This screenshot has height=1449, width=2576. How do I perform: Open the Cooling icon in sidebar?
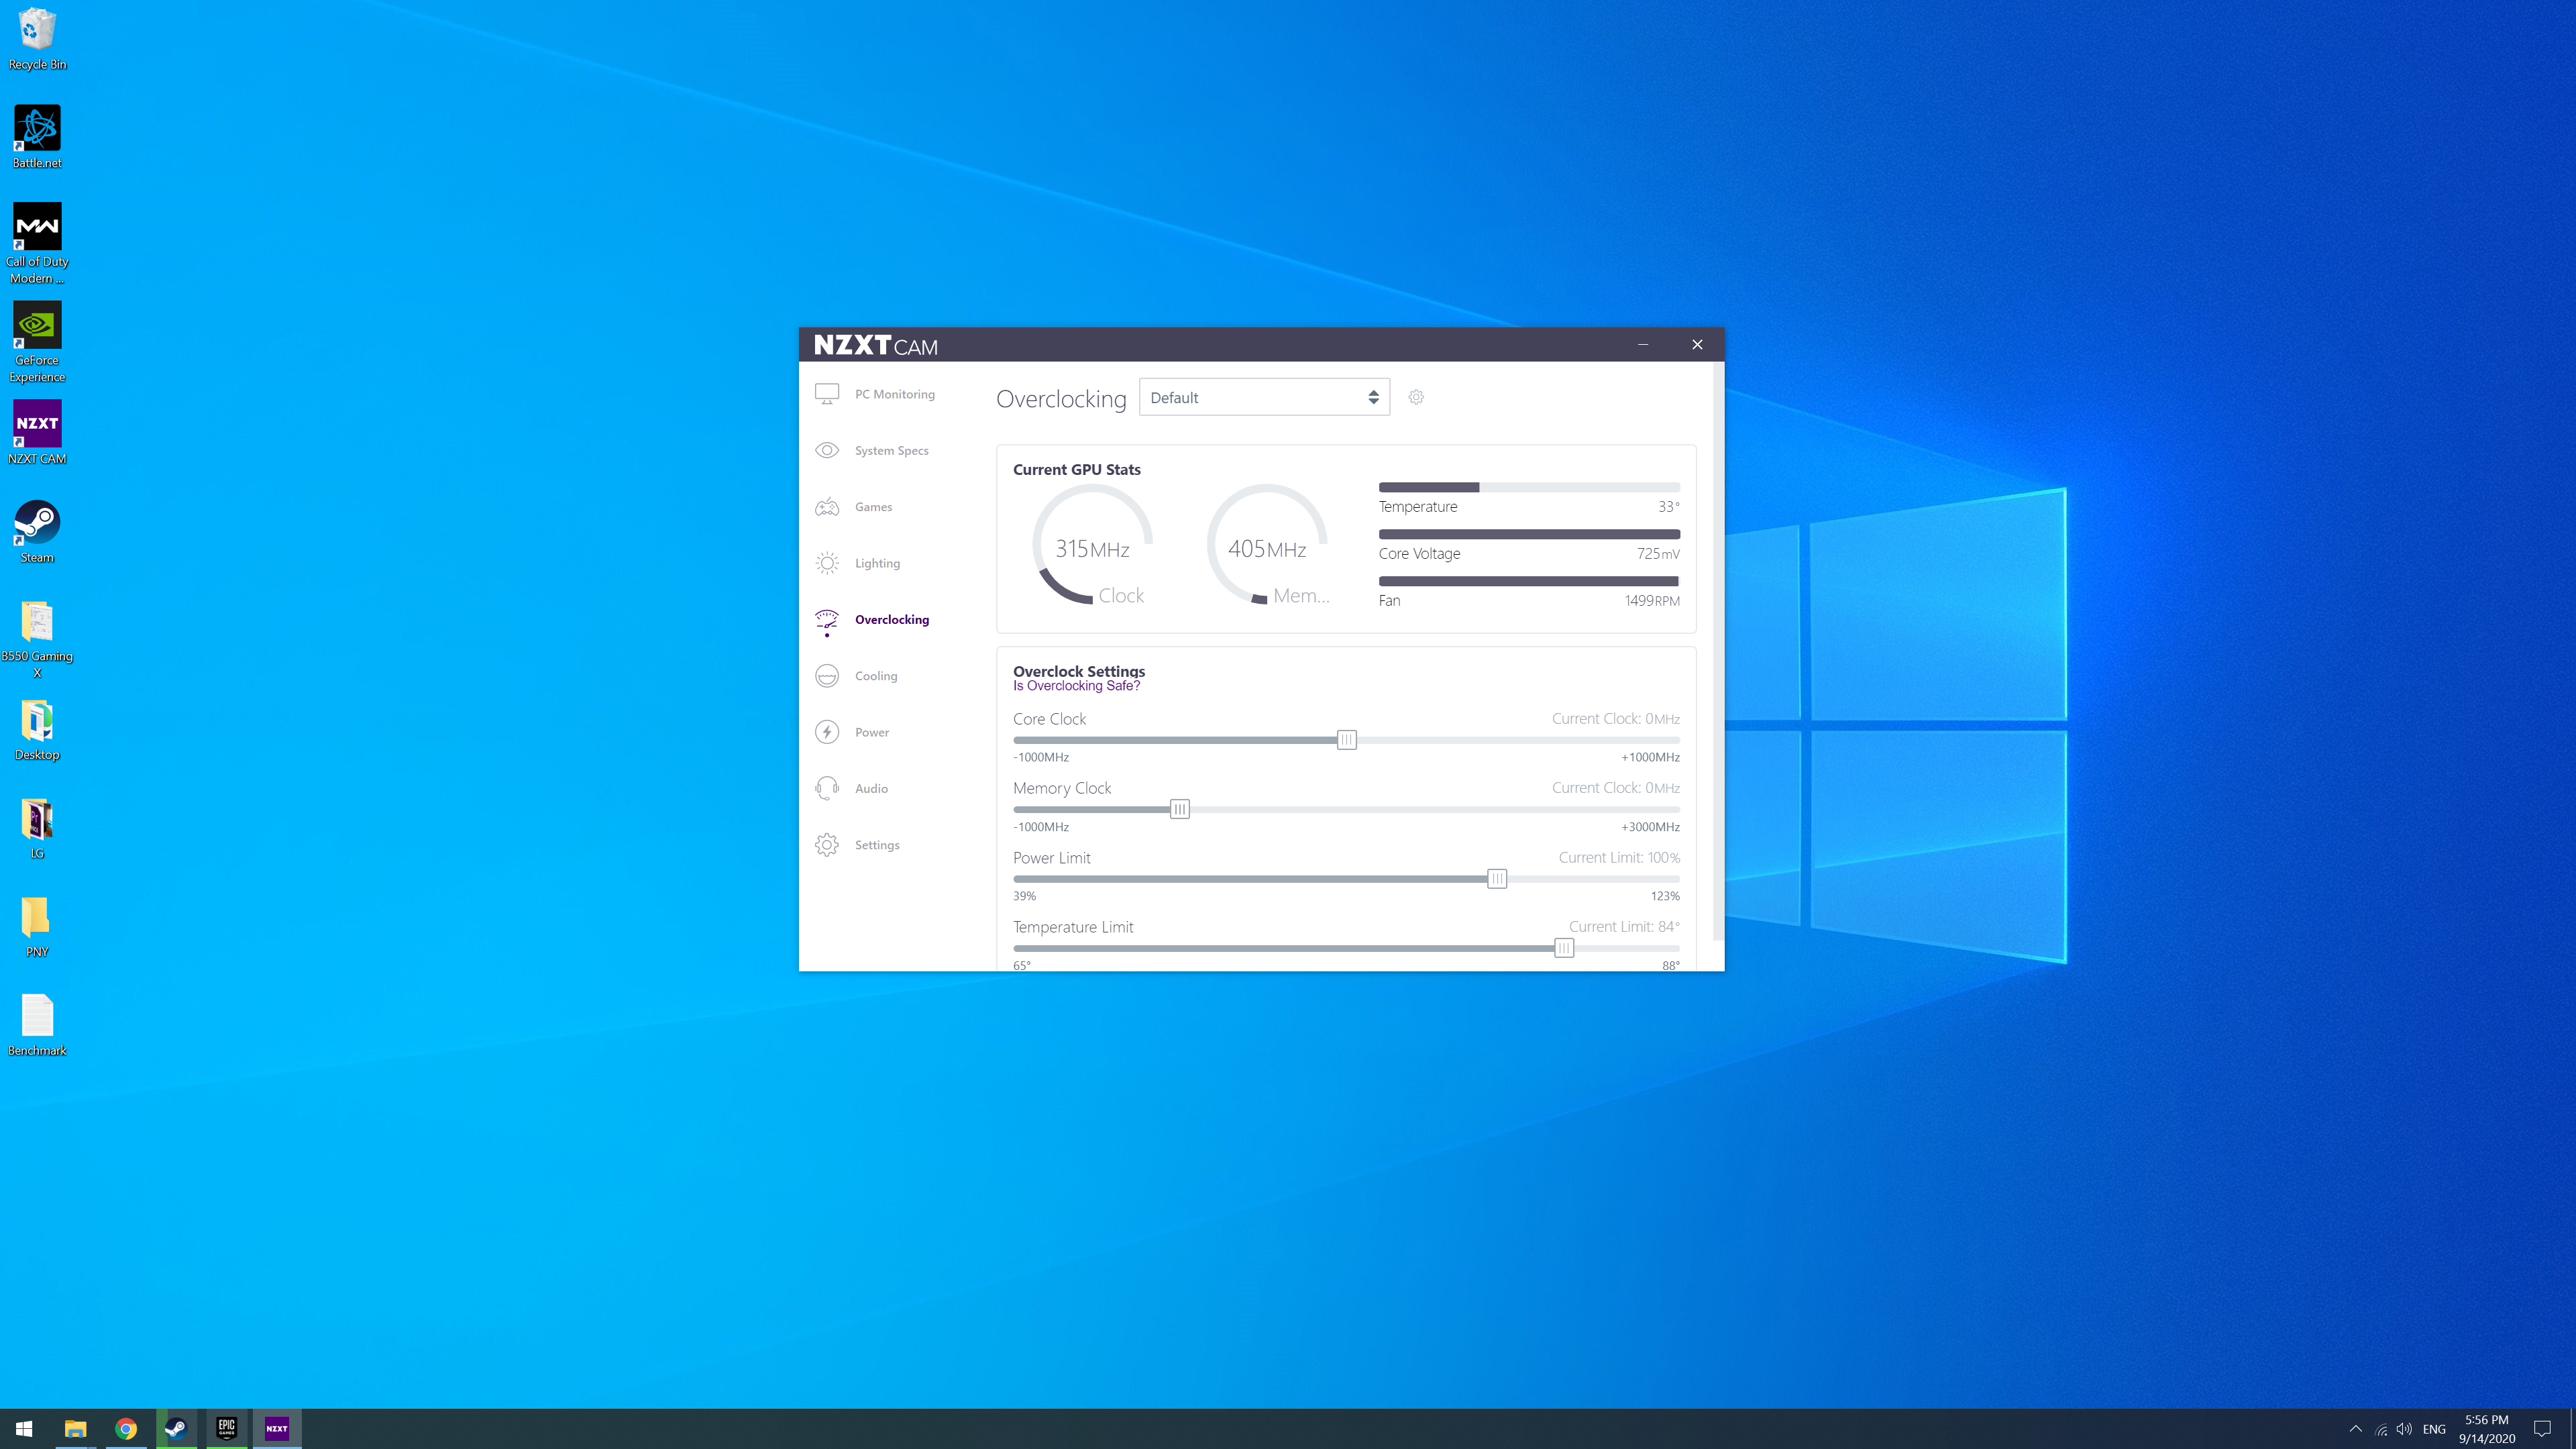tap(827, 676)
